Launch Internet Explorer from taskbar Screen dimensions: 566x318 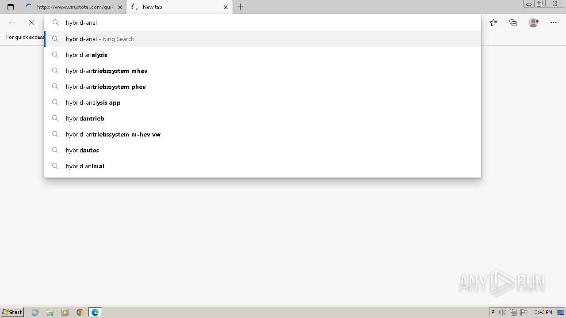click(x=35, y=312)
